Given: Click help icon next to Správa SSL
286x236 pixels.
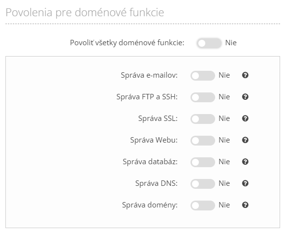Looking at the screenshot, I should point(245,118).
